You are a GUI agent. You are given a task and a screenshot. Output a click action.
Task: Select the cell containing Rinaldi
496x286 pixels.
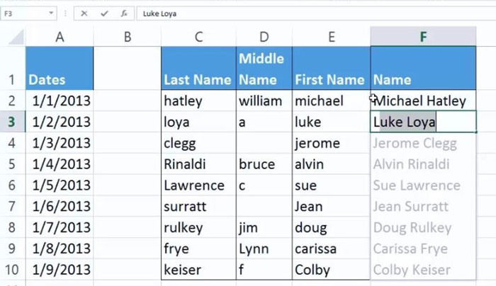point(198,164)
